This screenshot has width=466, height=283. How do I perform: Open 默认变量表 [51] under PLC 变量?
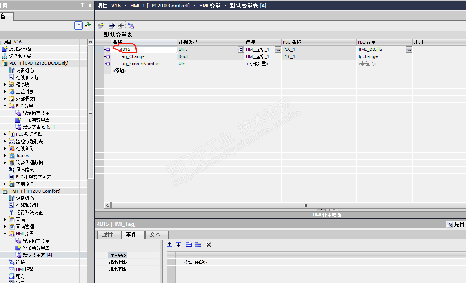[x=39, y=127]
